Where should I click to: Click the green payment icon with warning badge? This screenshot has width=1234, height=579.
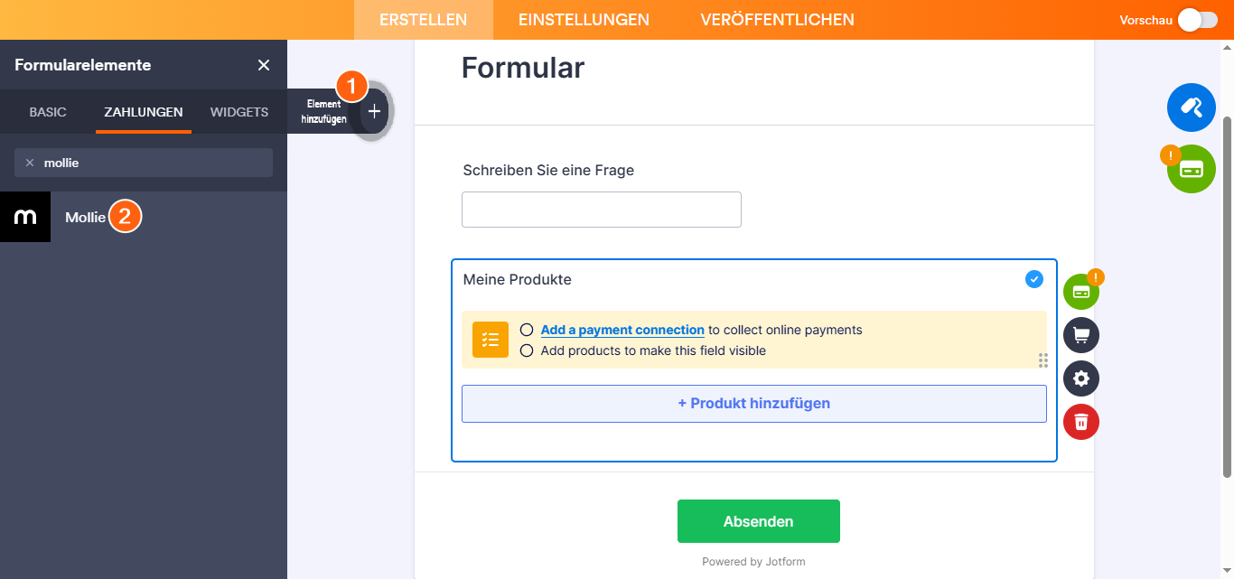tap(1191, 168)
